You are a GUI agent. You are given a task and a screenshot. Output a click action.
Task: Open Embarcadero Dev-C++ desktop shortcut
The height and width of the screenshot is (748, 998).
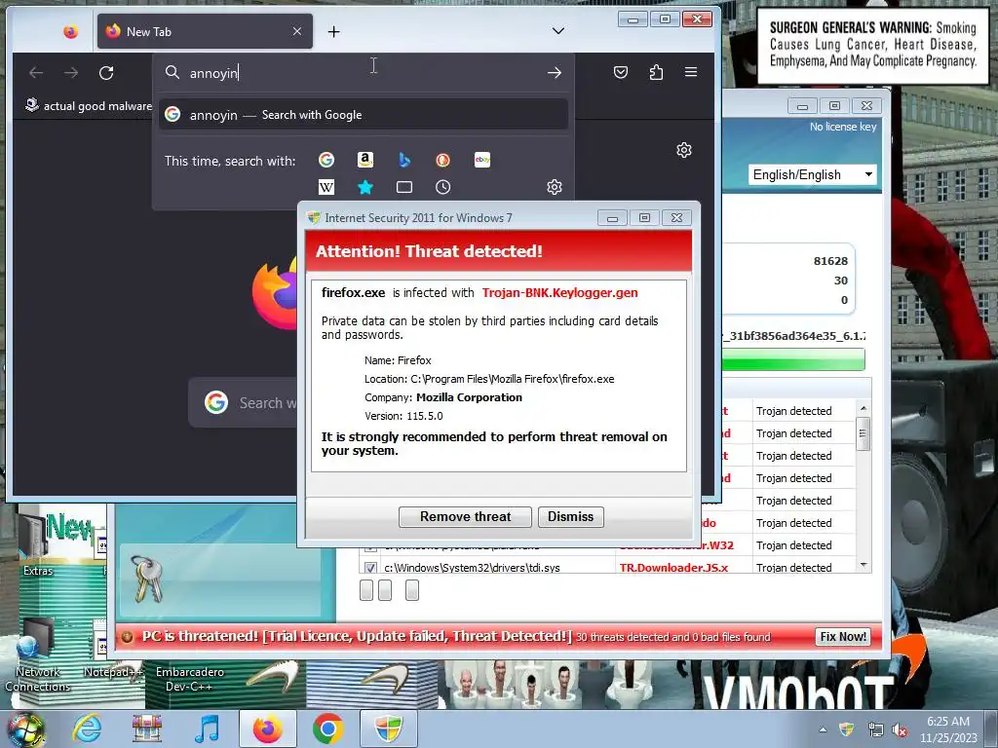coord(190,679)
